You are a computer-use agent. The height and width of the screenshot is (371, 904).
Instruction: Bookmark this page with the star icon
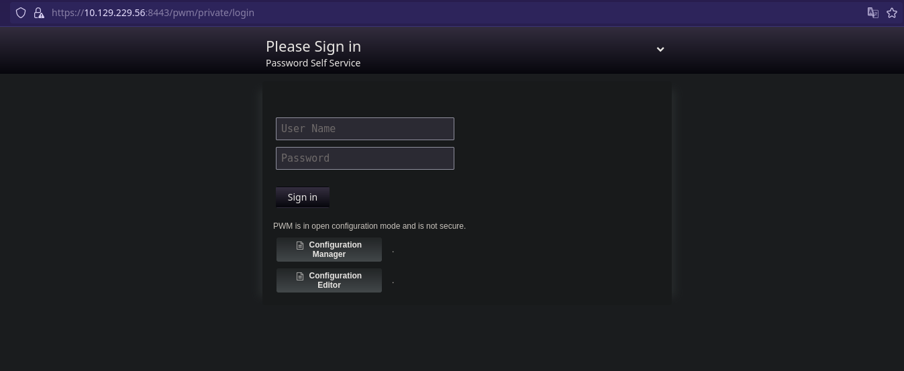[x=892, y=13]
